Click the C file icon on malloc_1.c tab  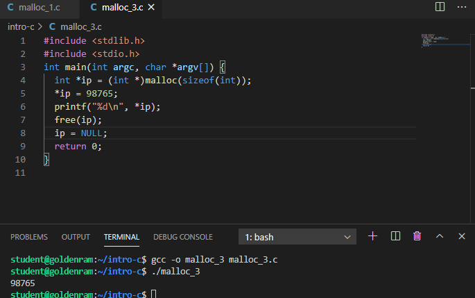[x=10, y=7]
